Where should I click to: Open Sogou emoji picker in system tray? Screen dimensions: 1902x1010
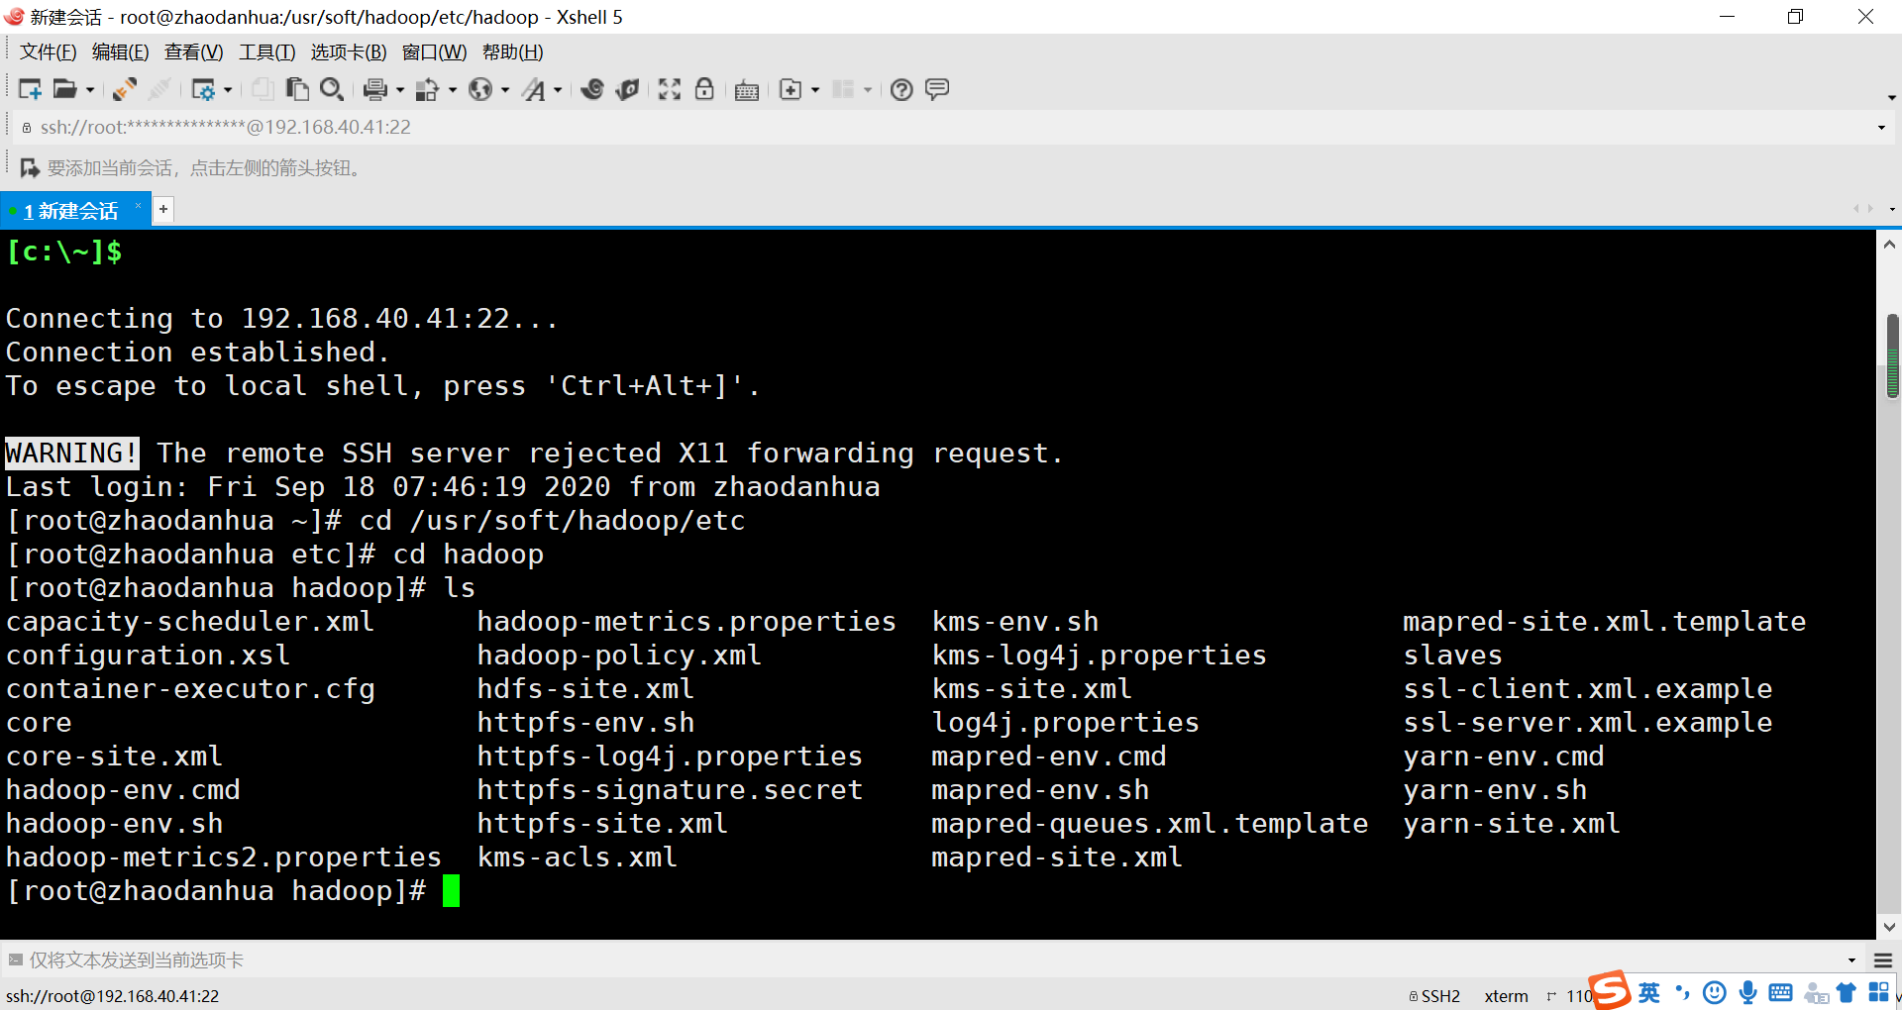[x=1715, y=993]
